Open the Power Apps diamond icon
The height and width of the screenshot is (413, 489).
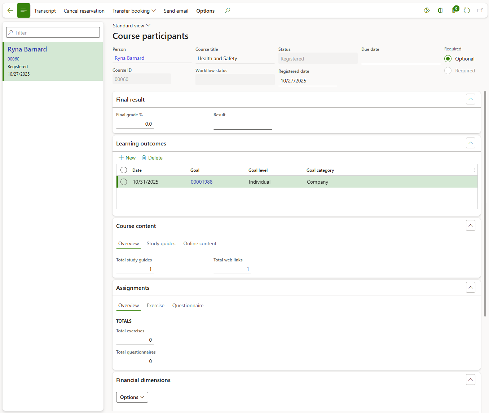click(427, 10)
